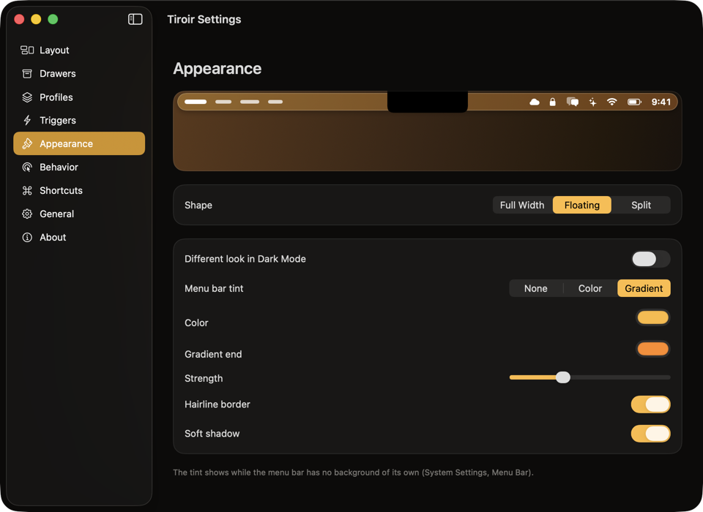Choose Split shape option
The image size is (703, 512).
pos(641,205)
